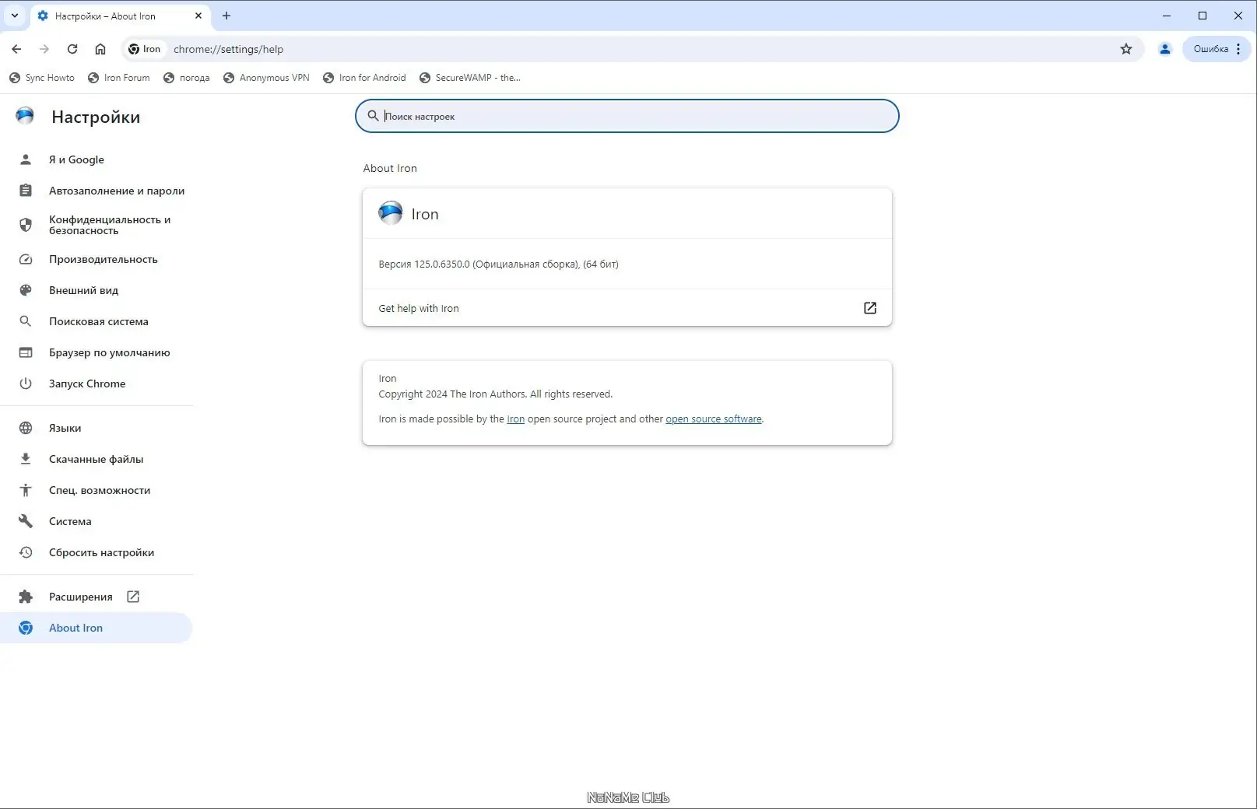Open the tab search dropdown arrow
Viewport: 1257px width, 809px height.
click(15, 16)
